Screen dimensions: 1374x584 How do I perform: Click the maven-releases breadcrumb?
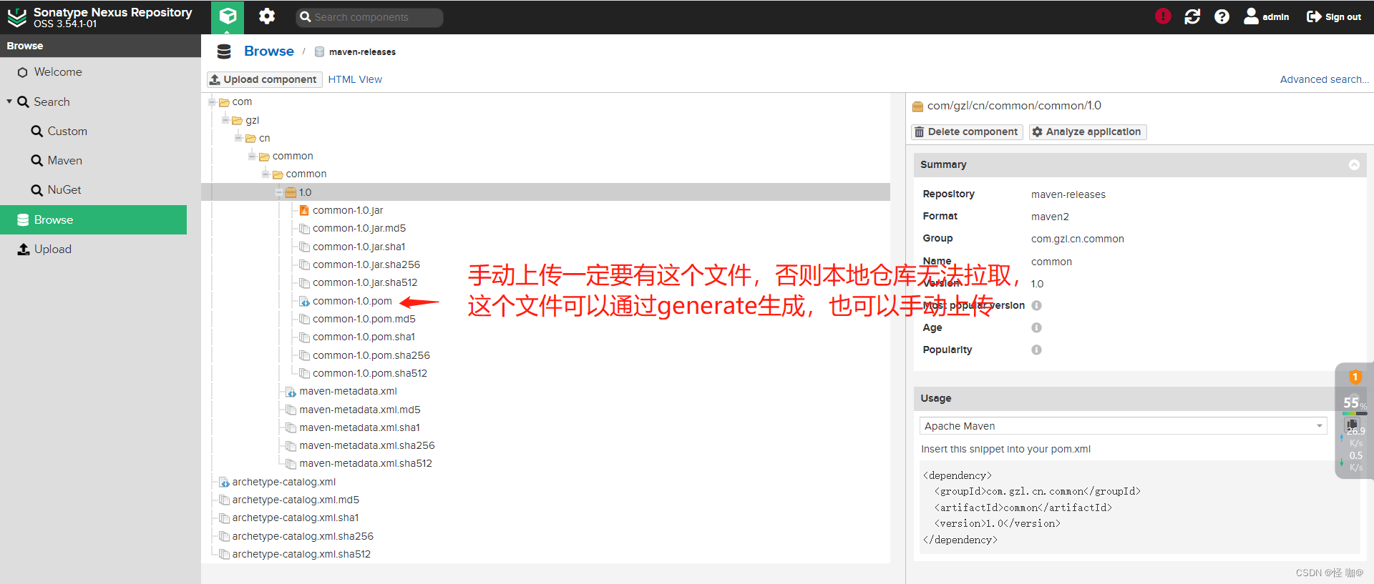(x=362, y=52)
